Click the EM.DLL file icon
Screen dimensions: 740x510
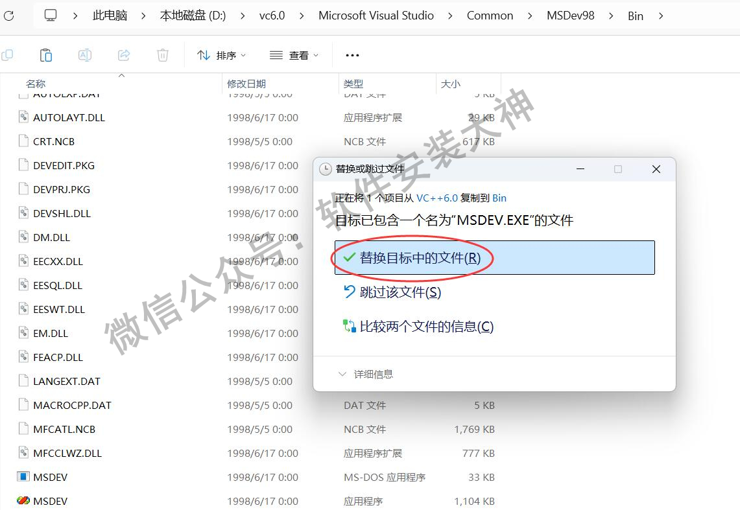tap(23, 333)
